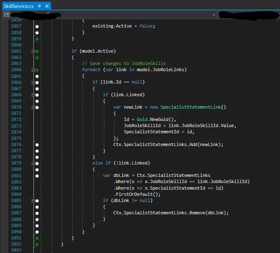280x253 pixels.
Task: Click the white coverage dot on line 1057
Action: pyautogui.click(x=37, y=27)
